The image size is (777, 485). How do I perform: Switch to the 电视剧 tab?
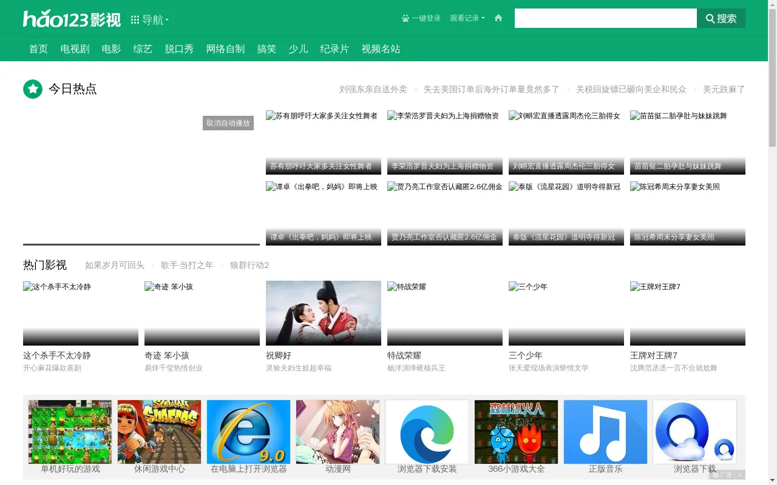[x=75, y=49]
